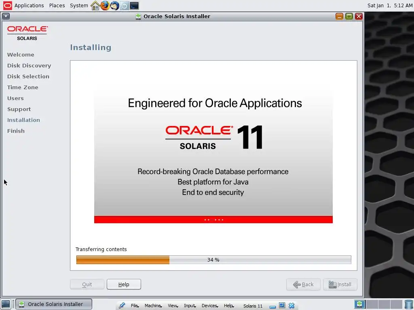Maximize the Oracle Solaris Installer window
Viewport: 414px width, 310px height.
coord(349,16)
